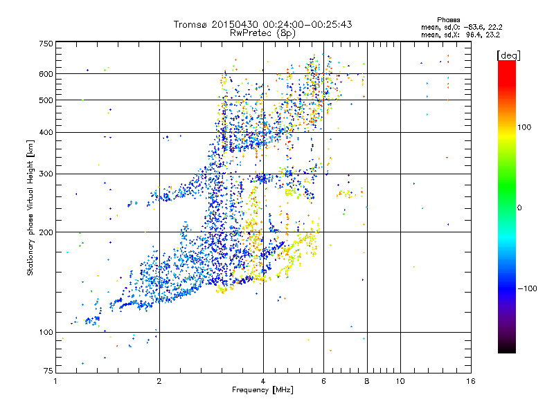554x415 pixels.
Task: Click the plot title "Tromsø 20150430 00:24:00-00:25:43"
Action: (263, 24)
